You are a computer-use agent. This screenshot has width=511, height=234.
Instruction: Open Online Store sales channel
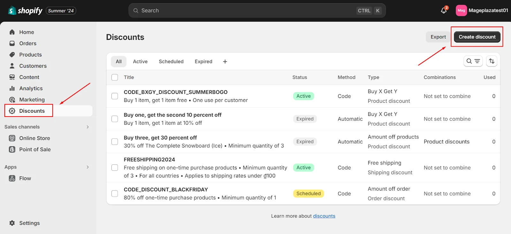(x=34, y=138)
